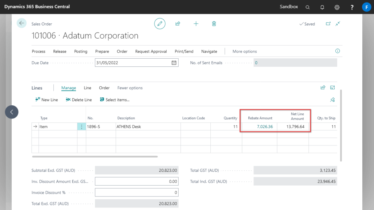
Task: Show More options in the action bar
Action: pyautogui.click(x=245, y=51)
